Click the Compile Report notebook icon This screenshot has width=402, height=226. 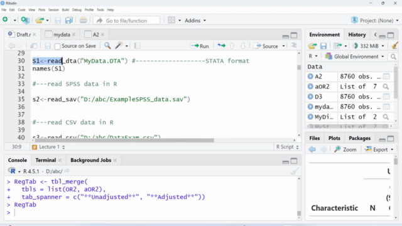click(138, 46)
